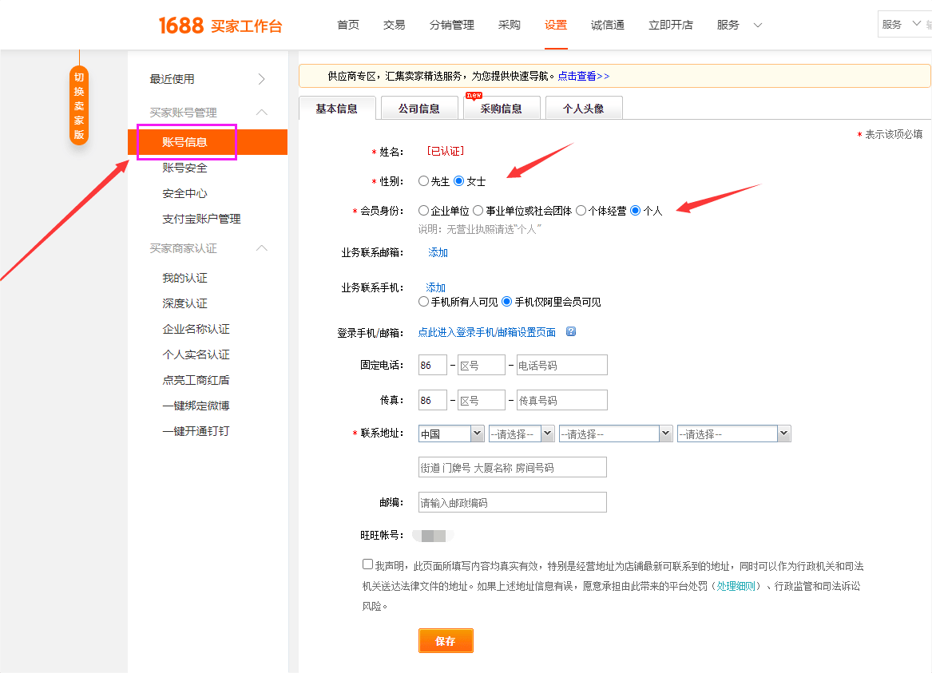Screen dimensions: 932x673
Task: Open 账号安全 in the sidebar
Action: click(x=184, y=168)
